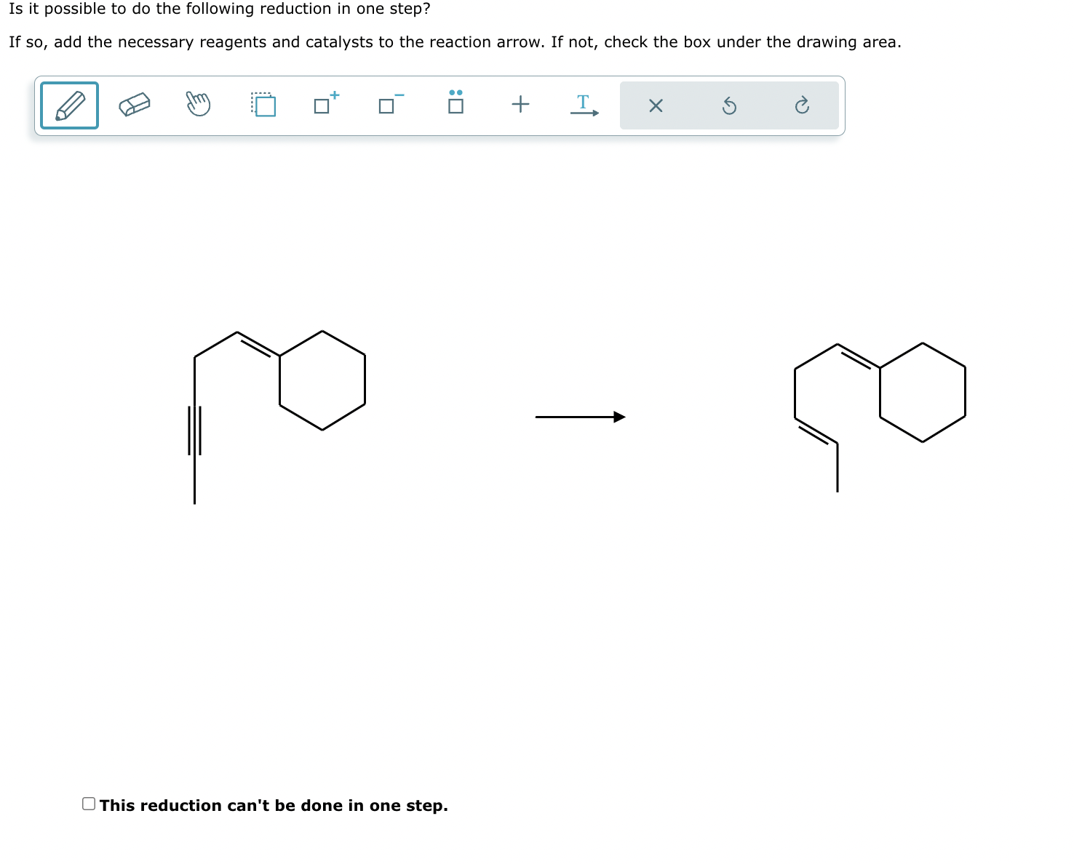Click inside the toolbar region

pos(437,105)
